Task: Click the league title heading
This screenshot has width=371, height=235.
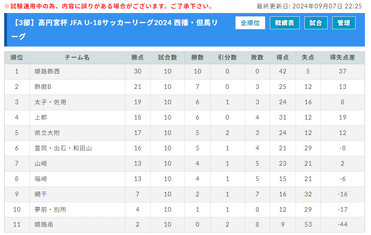Action: click(x=115, y=29)
